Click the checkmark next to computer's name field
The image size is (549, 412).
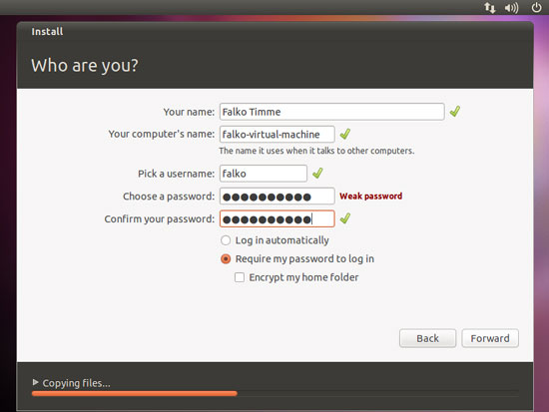[345, 134]
